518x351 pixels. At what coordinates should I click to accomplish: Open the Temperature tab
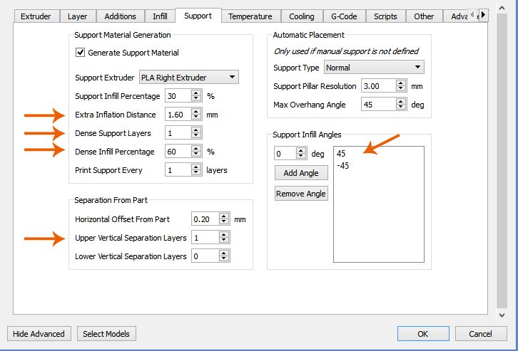[250, 16]
